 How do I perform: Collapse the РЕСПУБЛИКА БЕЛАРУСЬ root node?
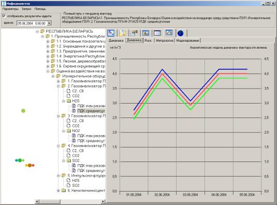pyautogui.click(x=37, y=32)
